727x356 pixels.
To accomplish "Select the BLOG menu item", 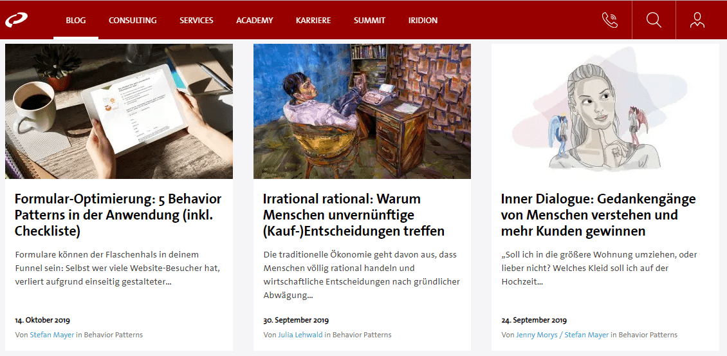I will (76, 21).
